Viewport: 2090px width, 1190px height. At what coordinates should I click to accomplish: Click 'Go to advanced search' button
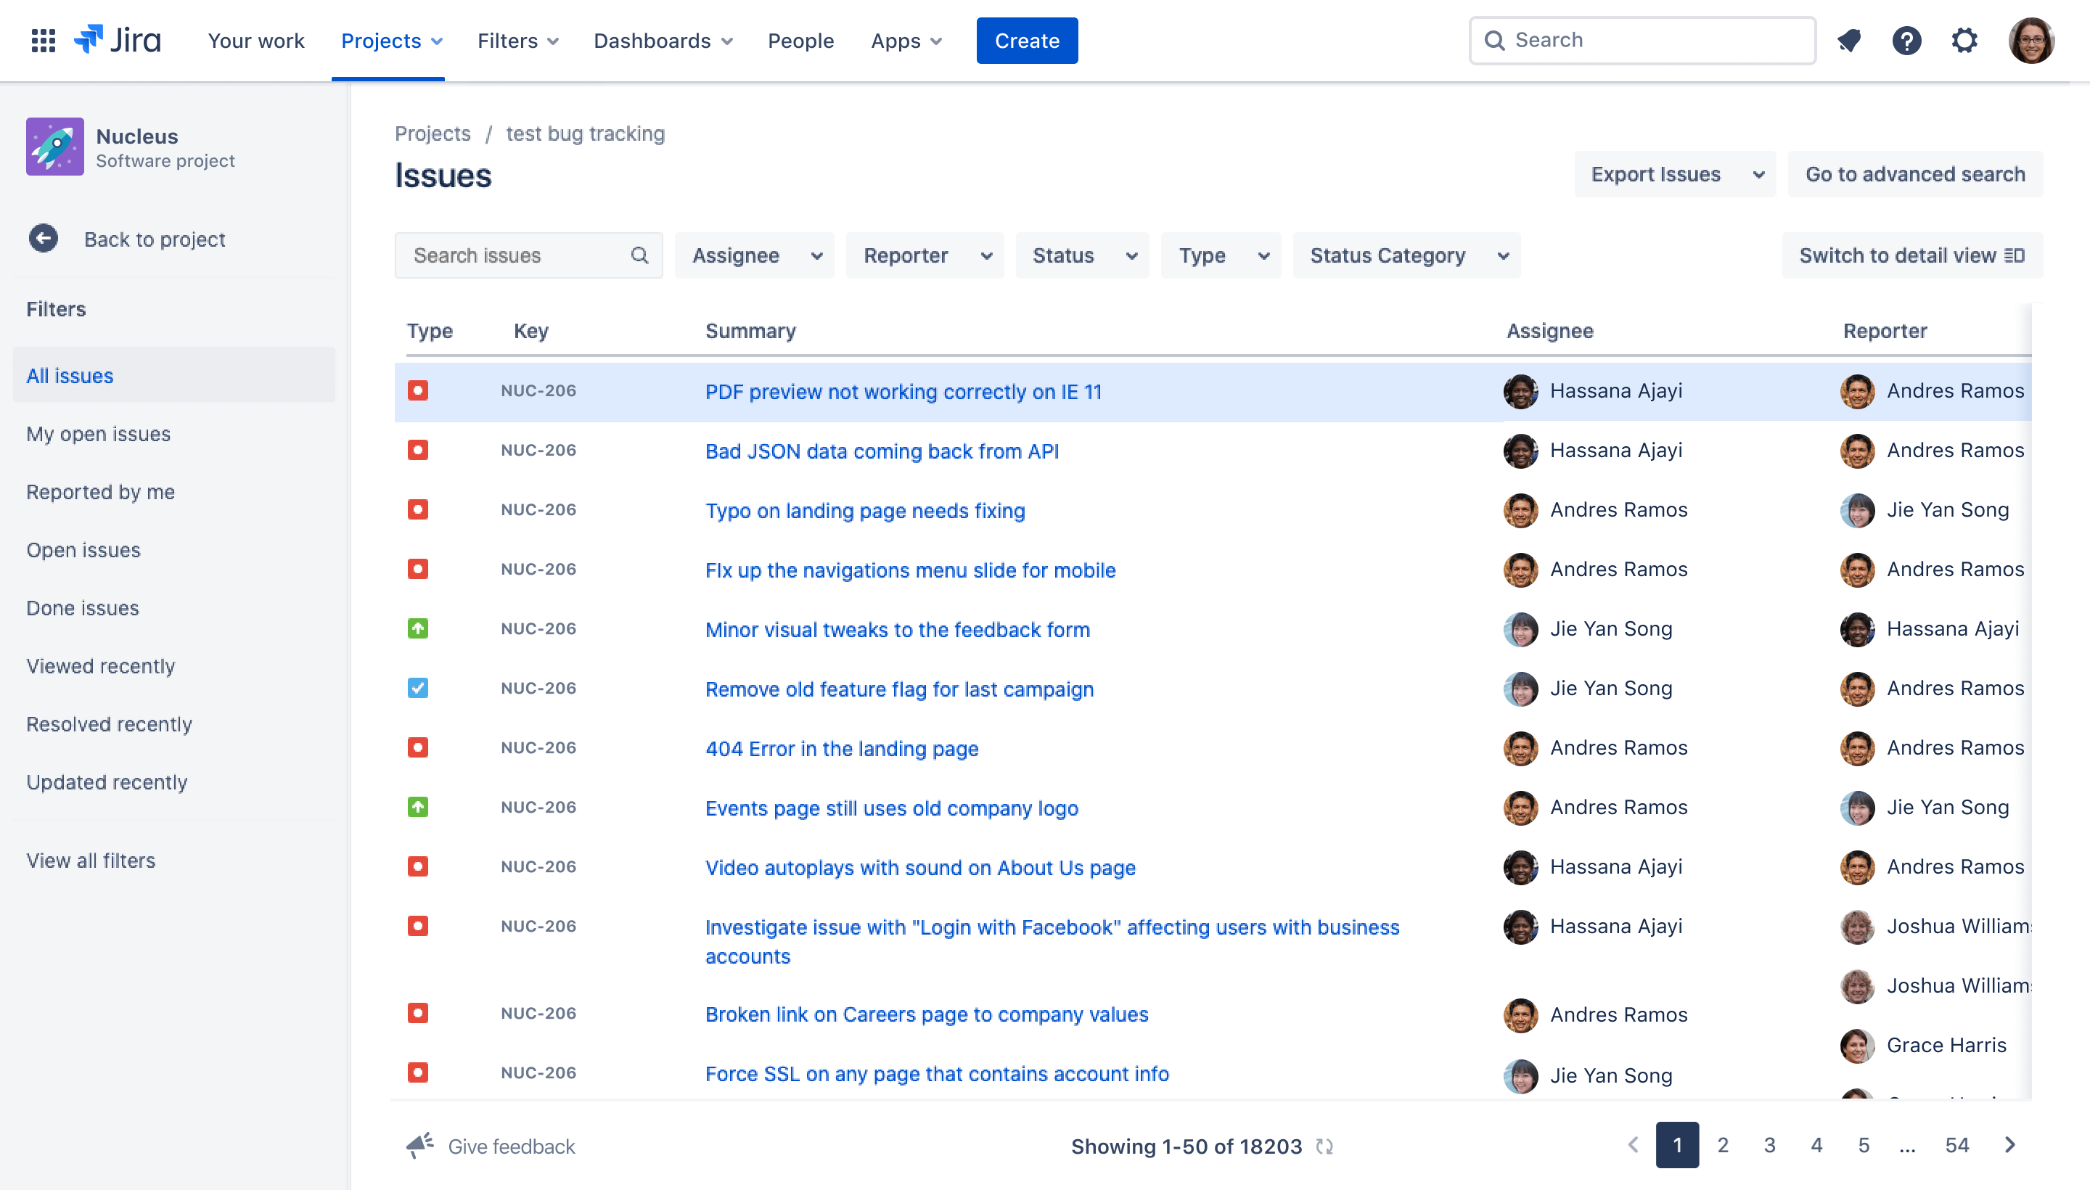pyautogui.click(x=1917, y=173)
